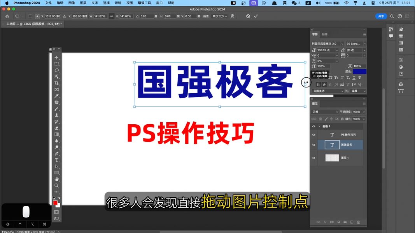Image resolution: width=415 pixels, height=233 pixels.
Task: Click the add layer mask button
Action: 332,222
